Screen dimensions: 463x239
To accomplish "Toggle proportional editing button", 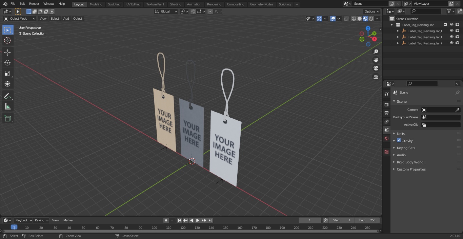I will 210,12.
